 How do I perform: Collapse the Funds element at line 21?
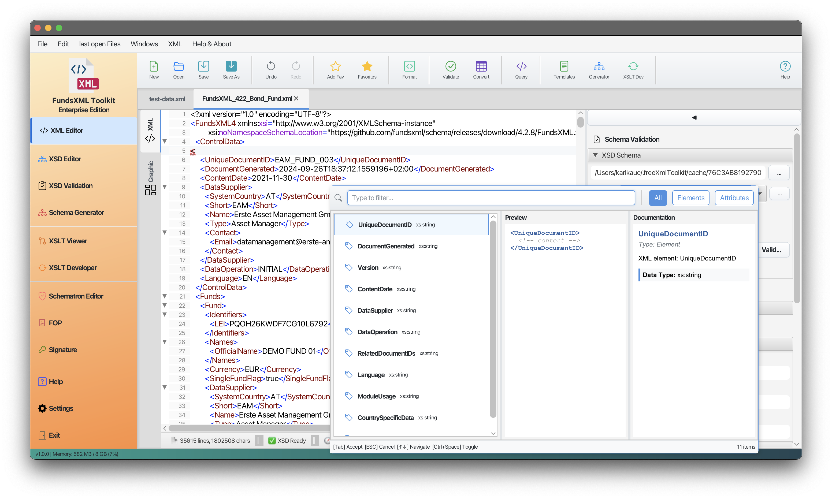[165, 296]
